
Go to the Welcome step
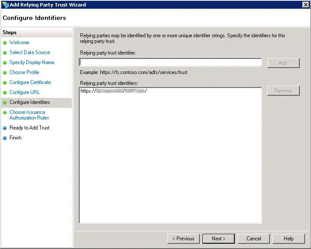pos(19,42)
